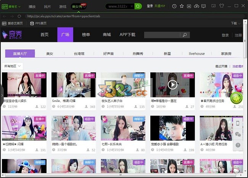Click the star favorites icon
The width and height of the screenshot is (248, 178).
[182, 6]
